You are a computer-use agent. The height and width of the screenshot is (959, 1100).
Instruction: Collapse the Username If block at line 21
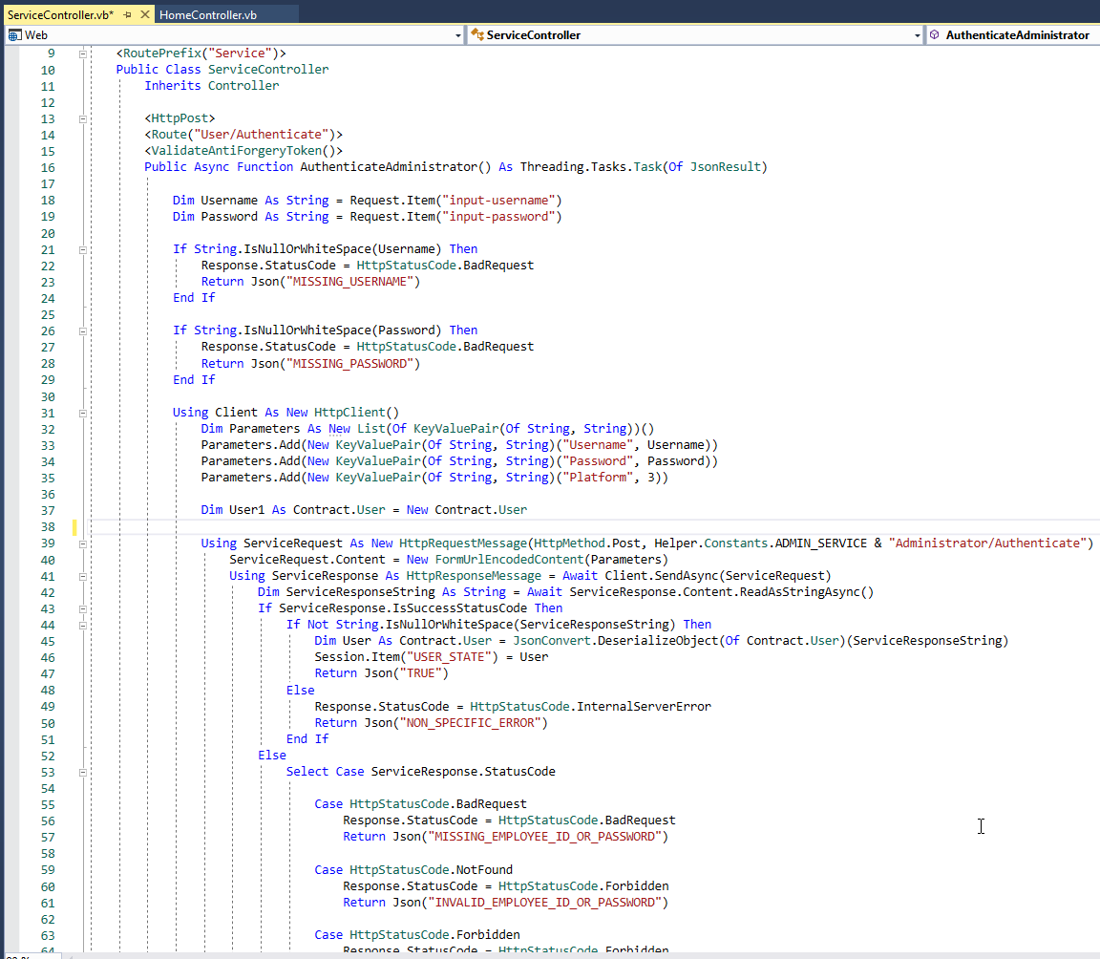[83, 249]
